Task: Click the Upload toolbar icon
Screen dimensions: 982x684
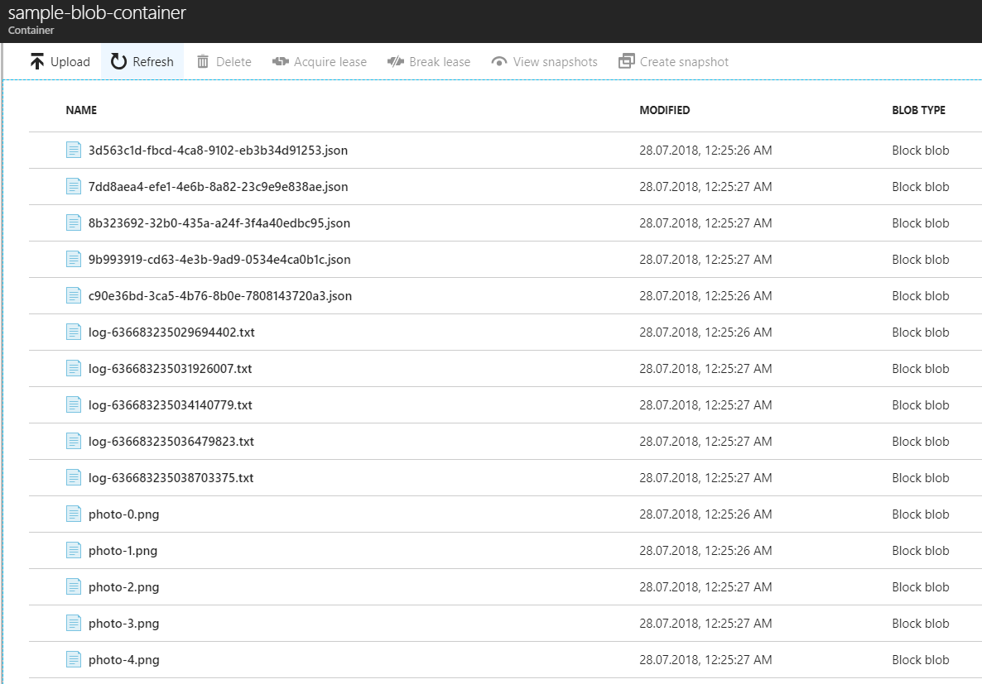Action: [36, 60]
